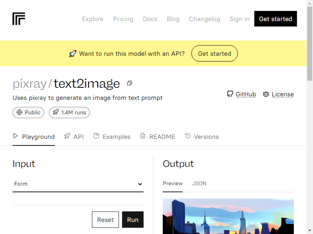Click the globe icon on Public badge
This screenshot has height=234, width=313.
20,113
